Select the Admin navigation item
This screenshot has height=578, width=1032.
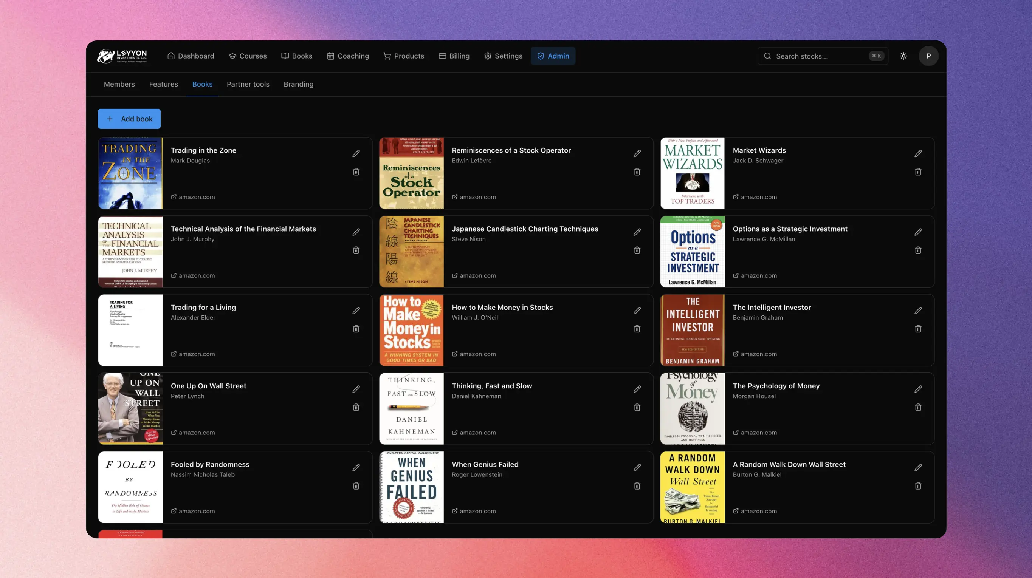(x=553, y=56)
